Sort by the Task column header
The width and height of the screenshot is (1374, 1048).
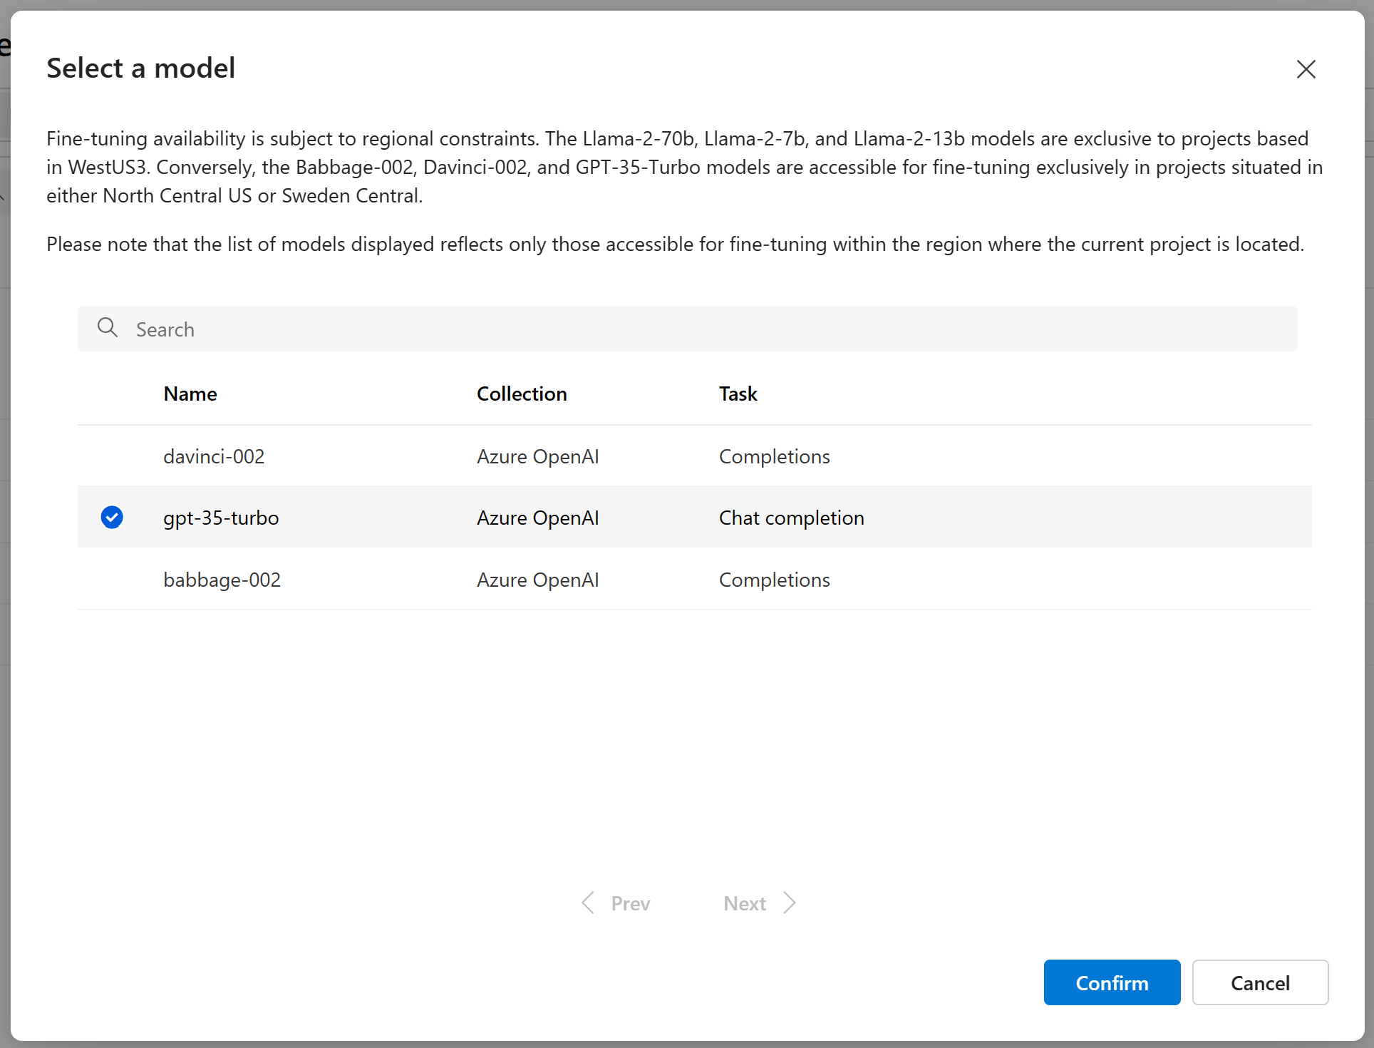point(738,394)
